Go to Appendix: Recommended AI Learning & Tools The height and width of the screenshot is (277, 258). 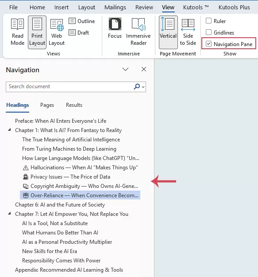pyautogui.click(x=69, y=270)
